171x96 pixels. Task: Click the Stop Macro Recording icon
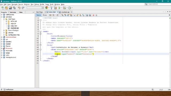[x=96, y=15]
